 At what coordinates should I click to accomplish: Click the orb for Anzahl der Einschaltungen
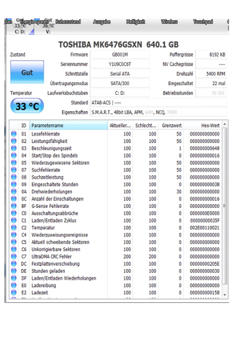click(14, 199)
